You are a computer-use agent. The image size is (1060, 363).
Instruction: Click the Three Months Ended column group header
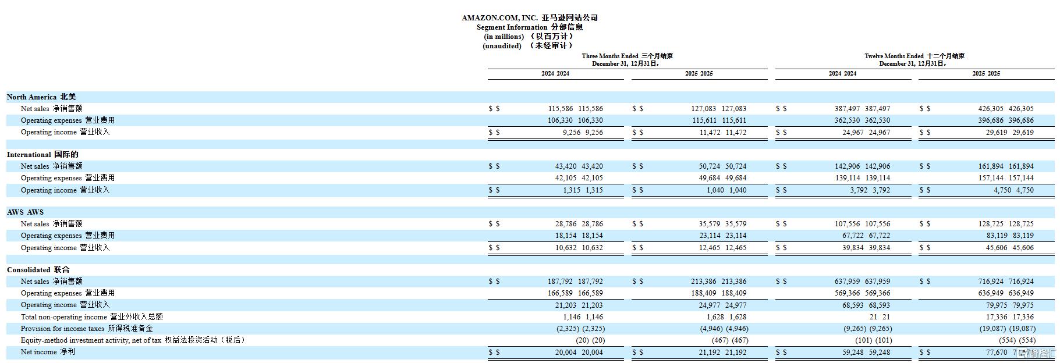point(627,56)
